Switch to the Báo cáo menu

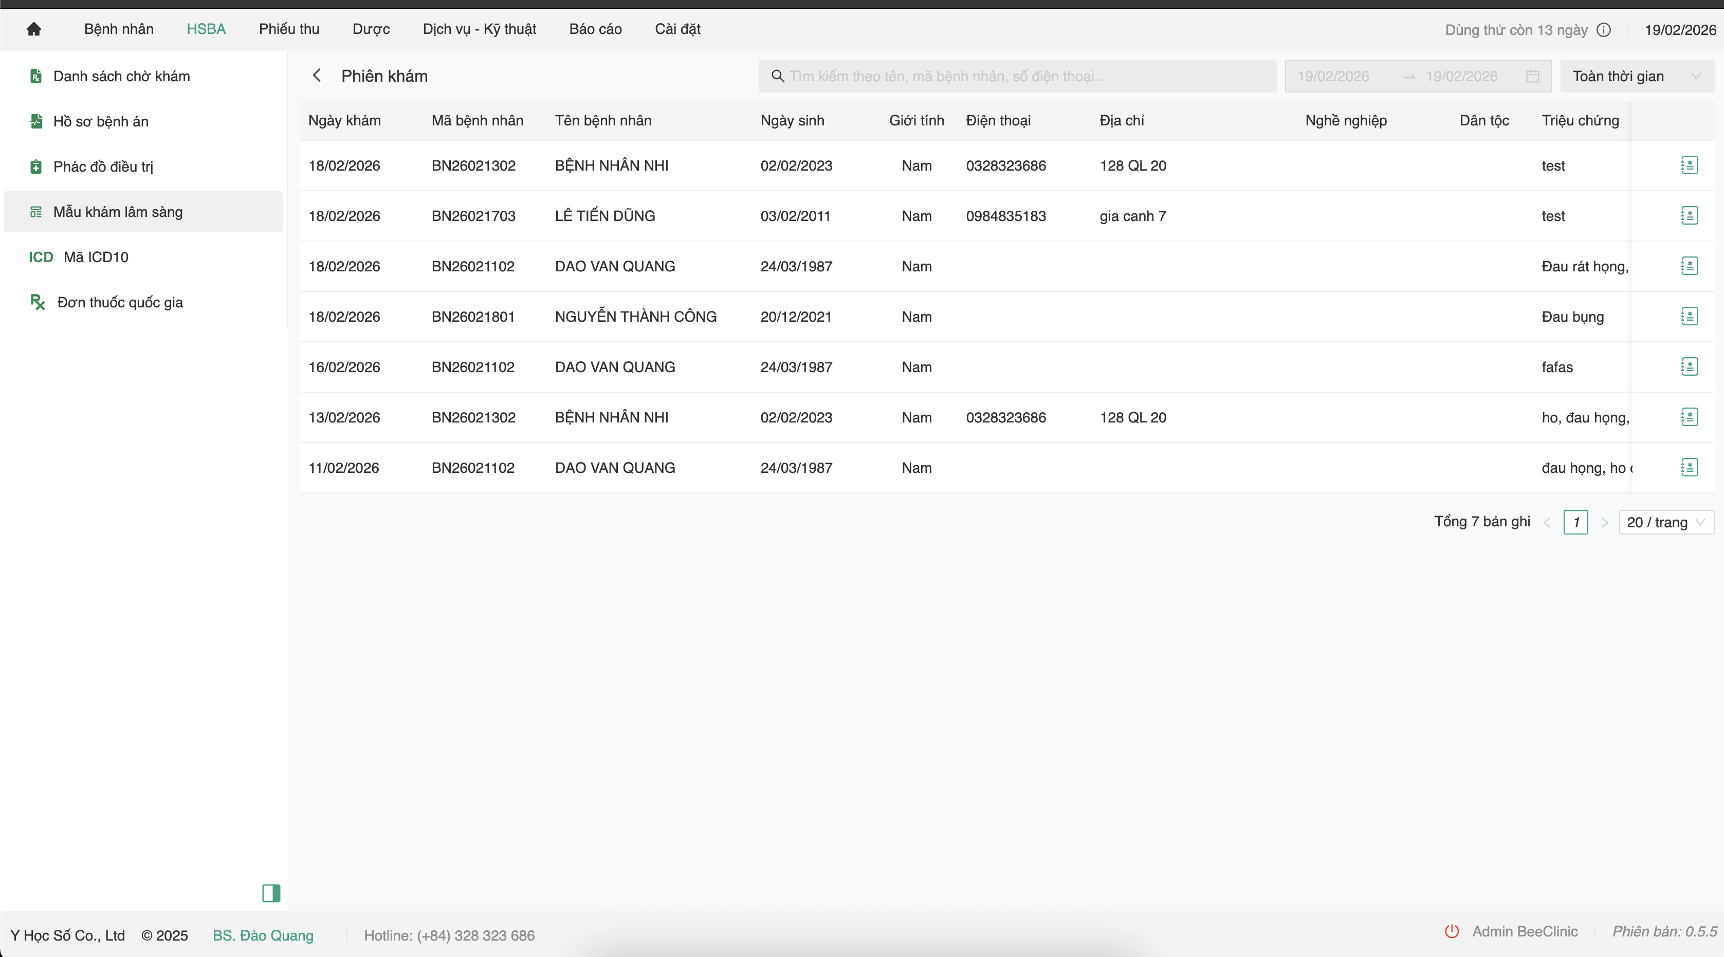click(x=595, y=29)
